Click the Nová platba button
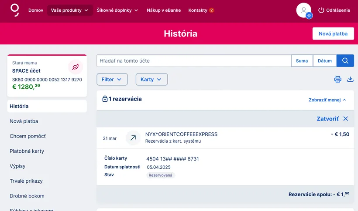This screenshot has width=358, height=211. pyautogui.click(x=333, y=33)
